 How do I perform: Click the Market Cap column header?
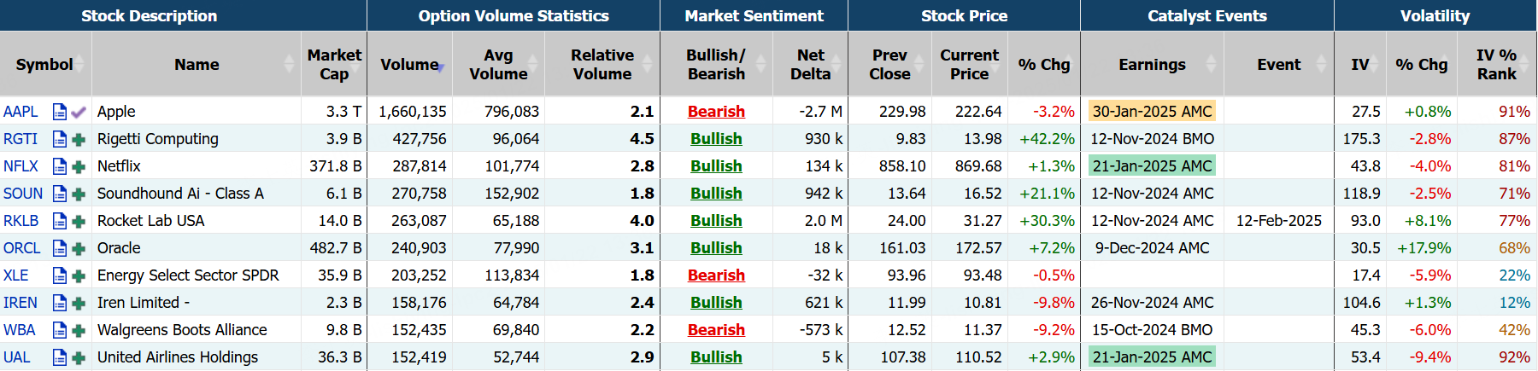334,65
